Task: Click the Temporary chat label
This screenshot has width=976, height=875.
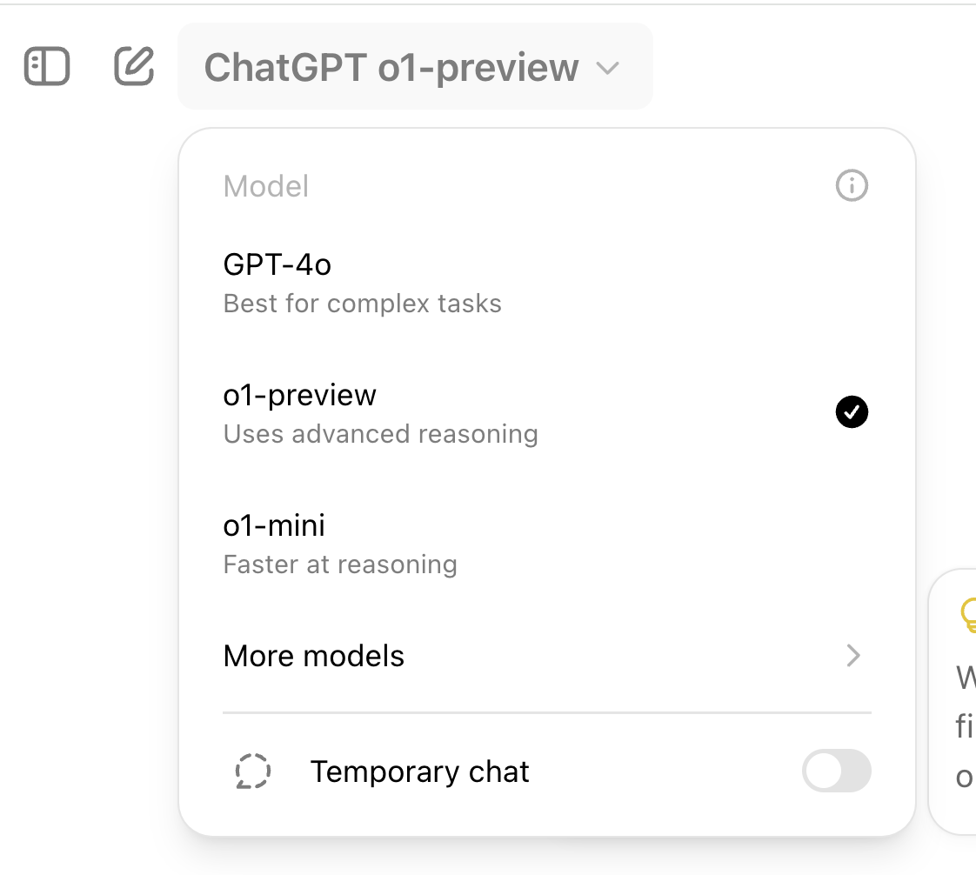Action: click(419, 771)
